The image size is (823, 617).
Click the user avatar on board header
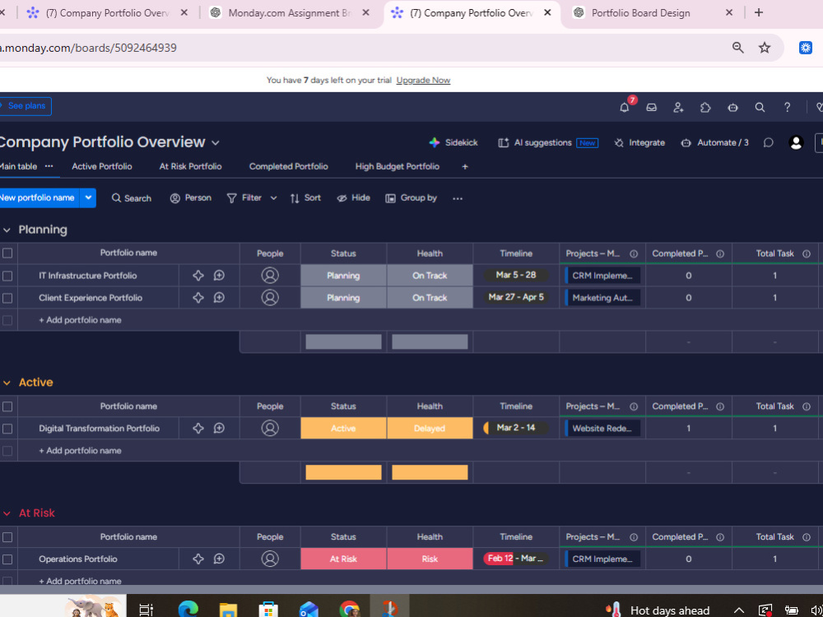(796, 142)
